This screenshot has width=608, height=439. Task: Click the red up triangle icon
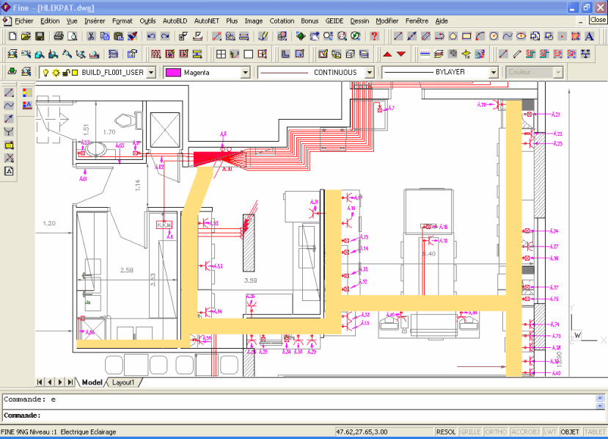pos(387,54)
